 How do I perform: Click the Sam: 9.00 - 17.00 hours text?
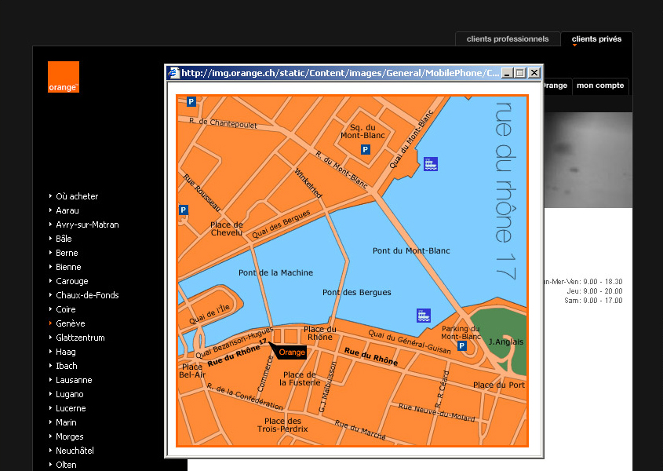pyautogui.click(x=593, y=301)
